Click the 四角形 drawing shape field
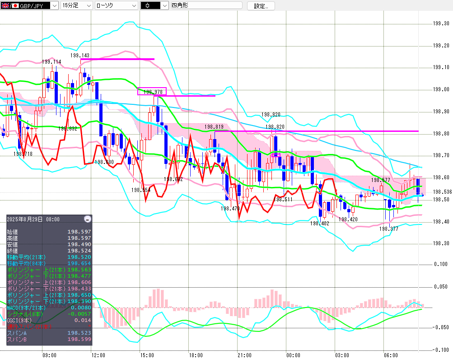Screen dimensions: 453x359 click(x=206, y=5)
